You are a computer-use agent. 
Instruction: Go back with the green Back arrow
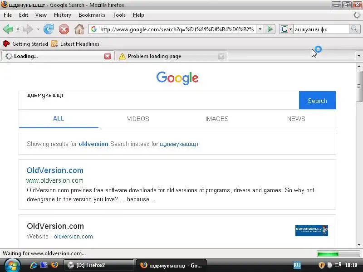tap(8, 29)
